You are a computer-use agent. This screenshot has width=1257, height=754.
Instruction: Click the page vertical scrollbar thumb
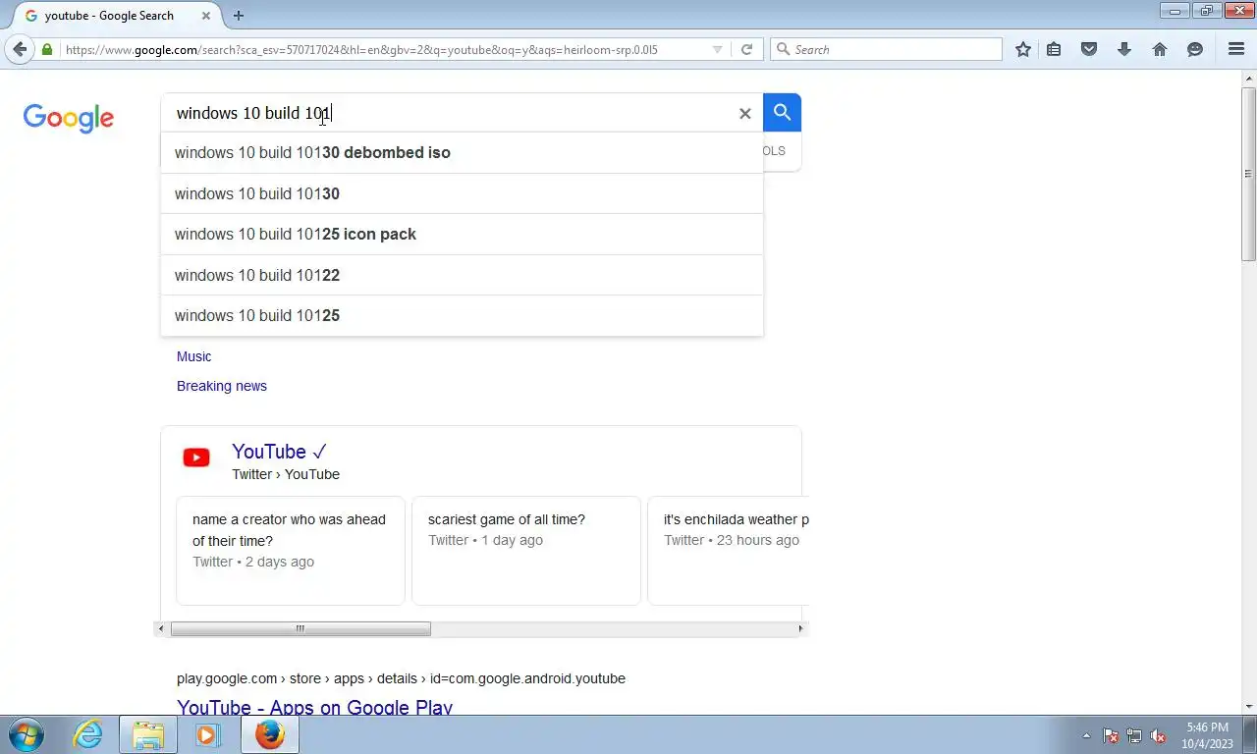point(1248,174)
